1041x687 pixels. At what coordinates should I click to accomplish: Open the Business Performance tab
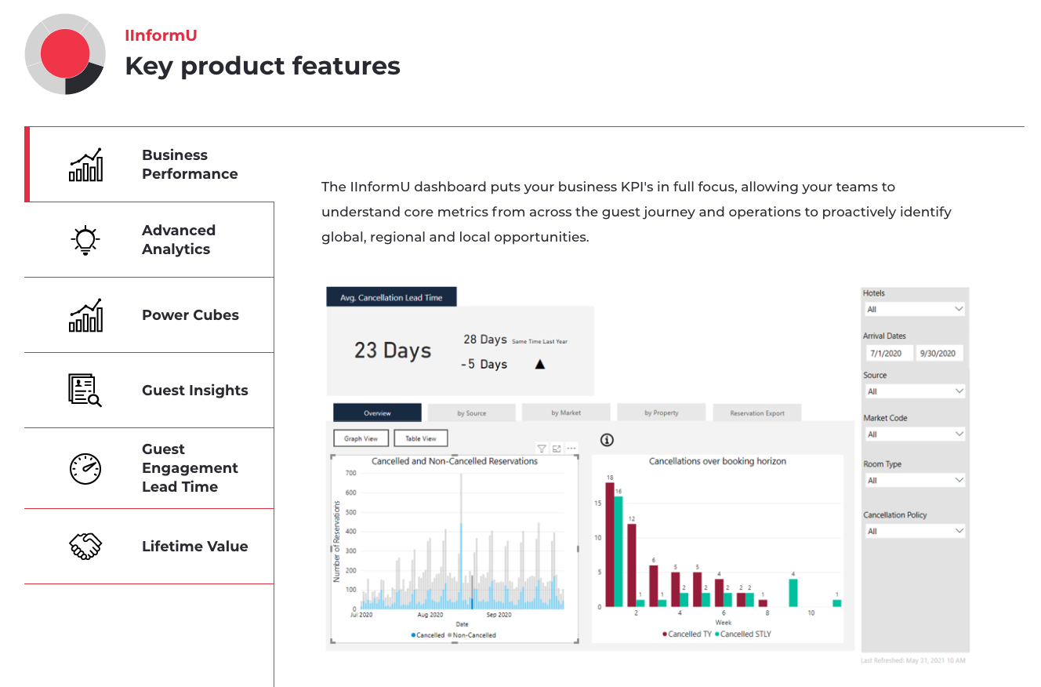[x=151, y=165]
